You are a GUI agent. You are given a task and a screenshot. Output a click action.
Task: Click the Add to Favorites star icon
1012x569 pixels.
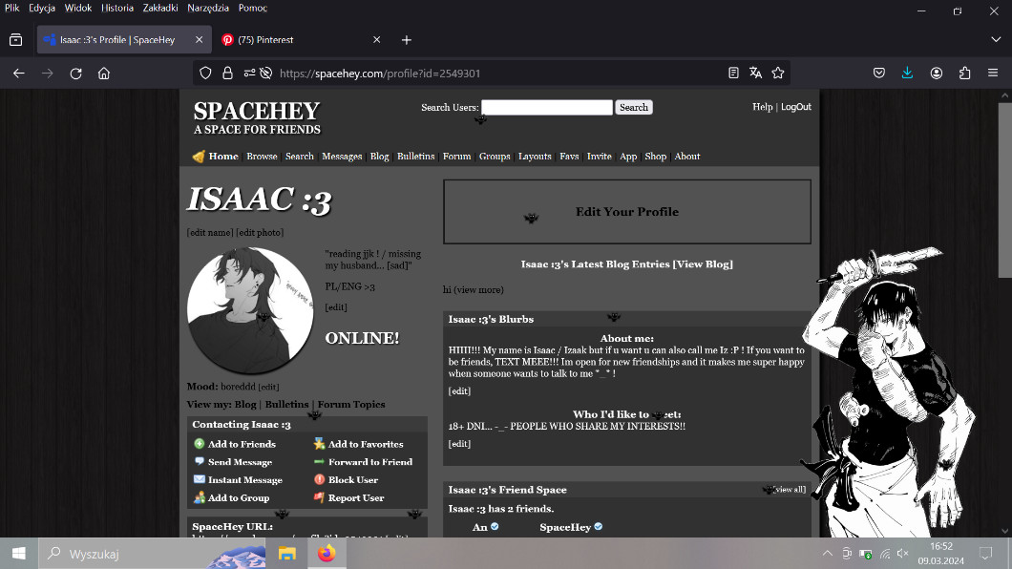coord(320,444)
